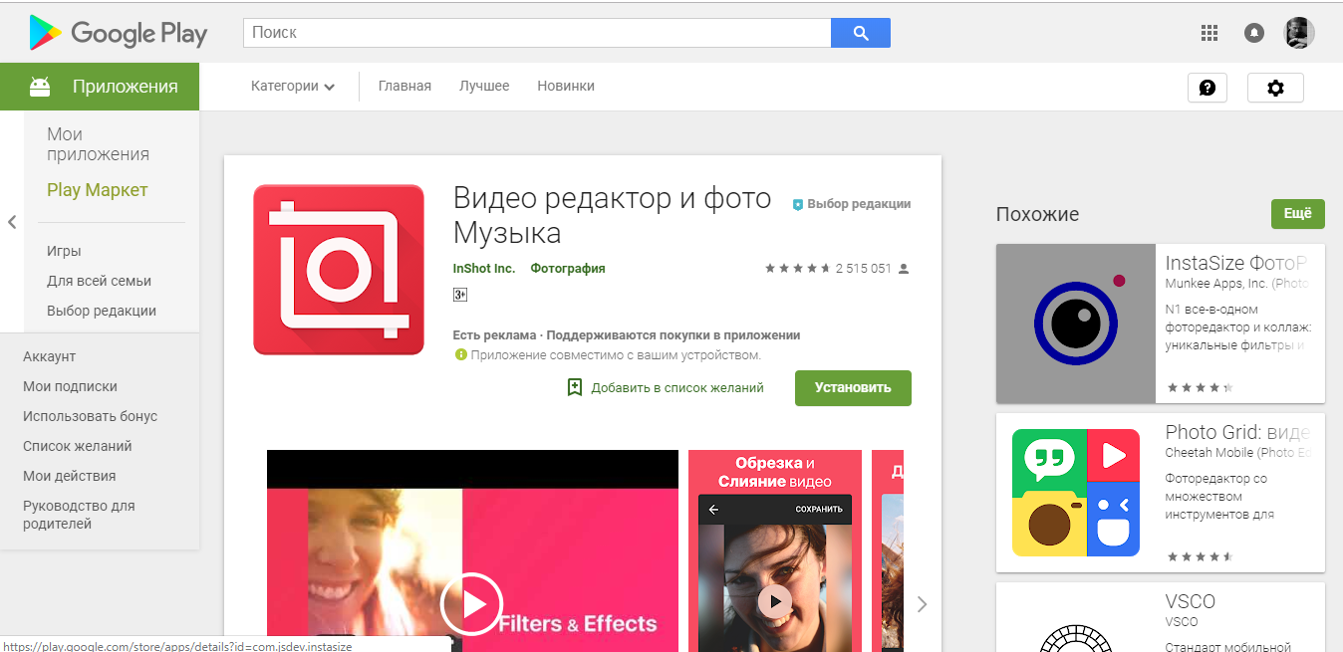Click Добавить в список желаний

click(677, 388)
